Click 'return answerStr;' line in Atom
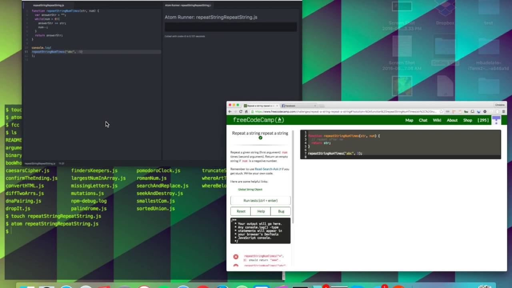The width and height of the screenshot is (512, 288). click(49, 35)
